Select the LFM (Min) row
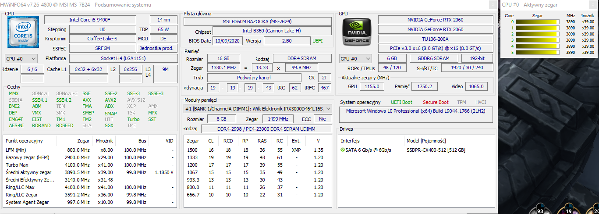This screenshot has width=599, height=214. tap(89, 150)
